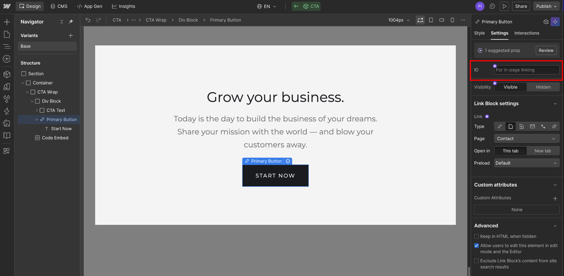Pin the Navigator panel
This screenshot has height=276, width=564.
pyautogui.click(x=71, y=21)
